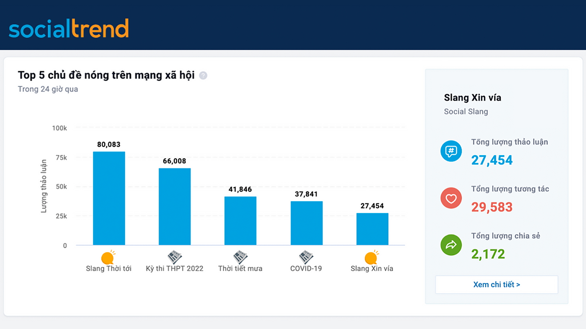Click the sun icon above Slang Thời tới
586x329 pixels.
click(x=108, y=258)
